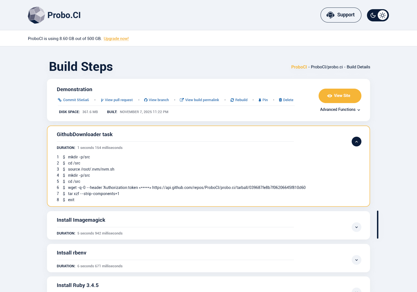The image size is (417, 292).
Task: Click the exit command on line 8
Action: pyautogui.click(x=71, y=200)
